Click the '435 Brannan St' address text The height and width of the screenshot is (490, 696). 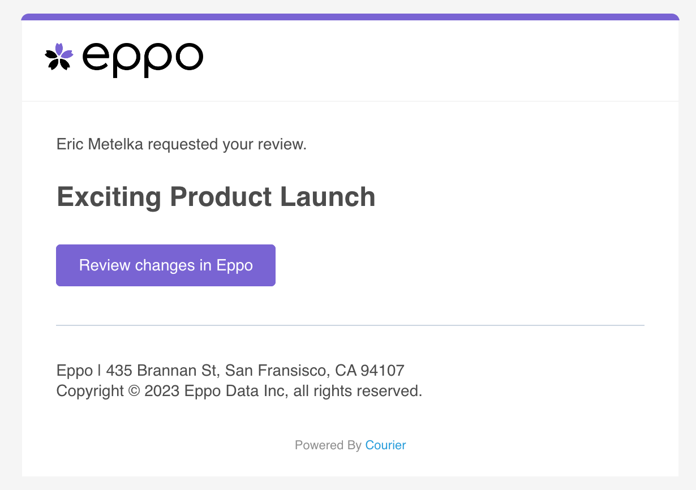(x=162, y=371)
